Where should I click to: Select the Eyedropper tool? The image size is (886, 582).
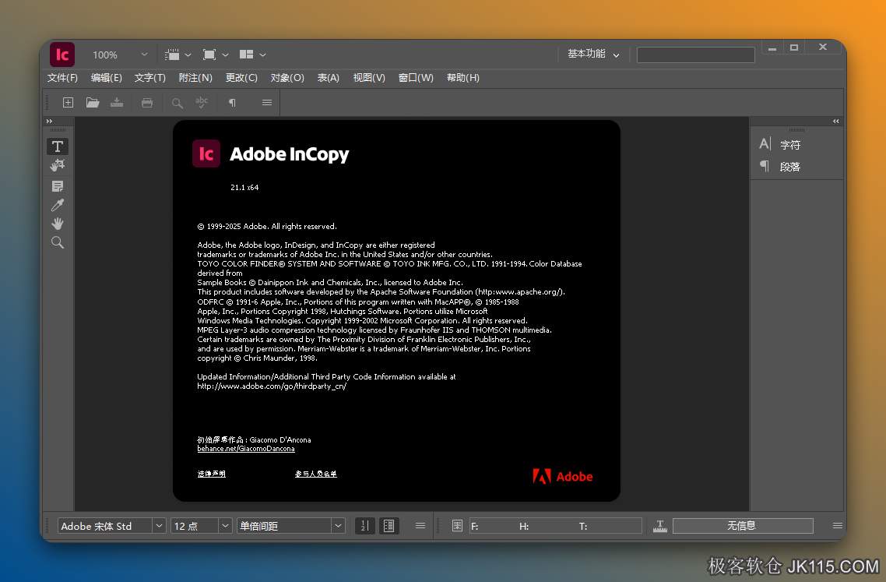tap(57, 205)
